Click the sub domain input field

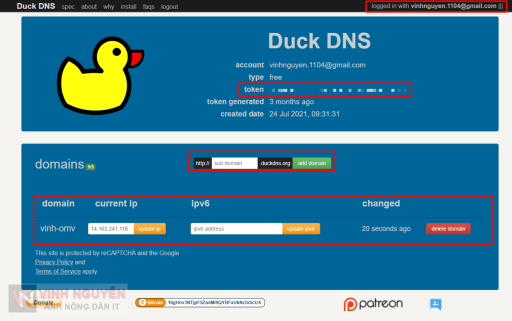234,162
